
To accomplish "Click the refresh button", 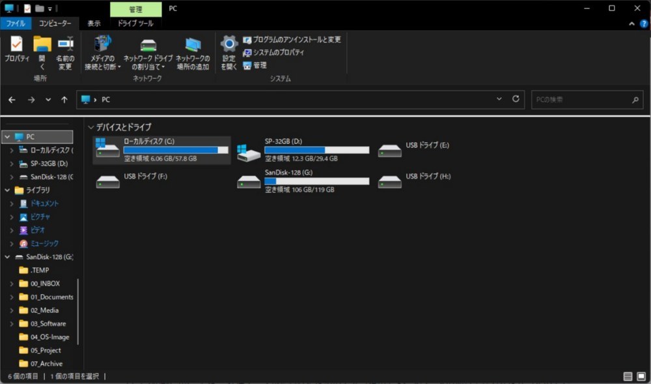I will [x=516, y=99].
